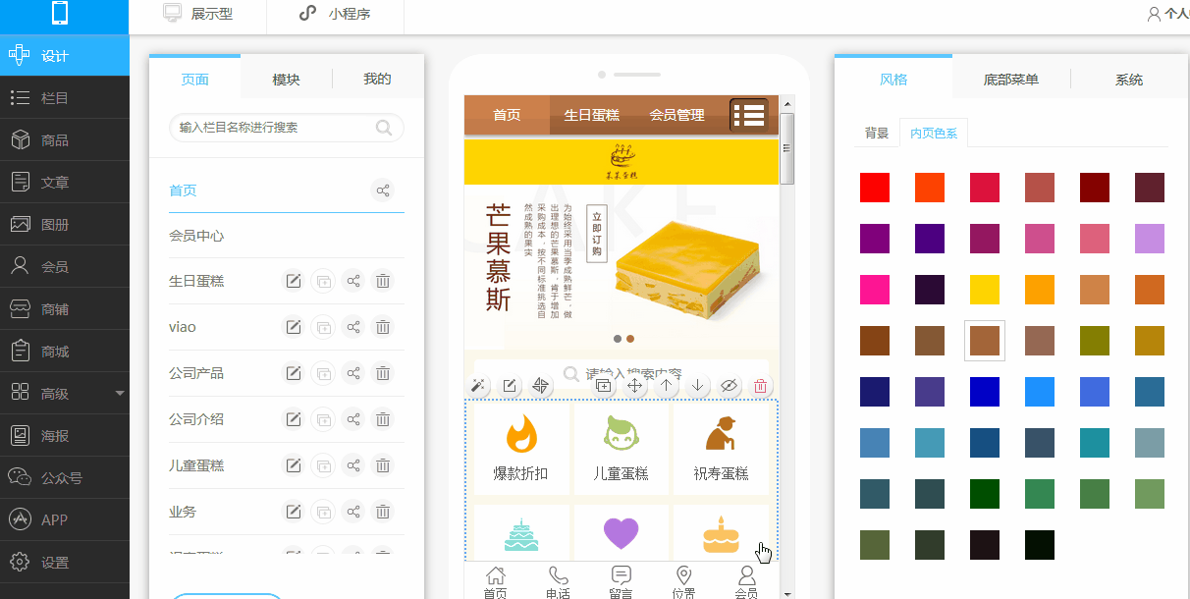Open the 底部菜单 bottom menu tab
Image resolution: width=1190 pixels, height=599 pixels.
point(1011,80)
